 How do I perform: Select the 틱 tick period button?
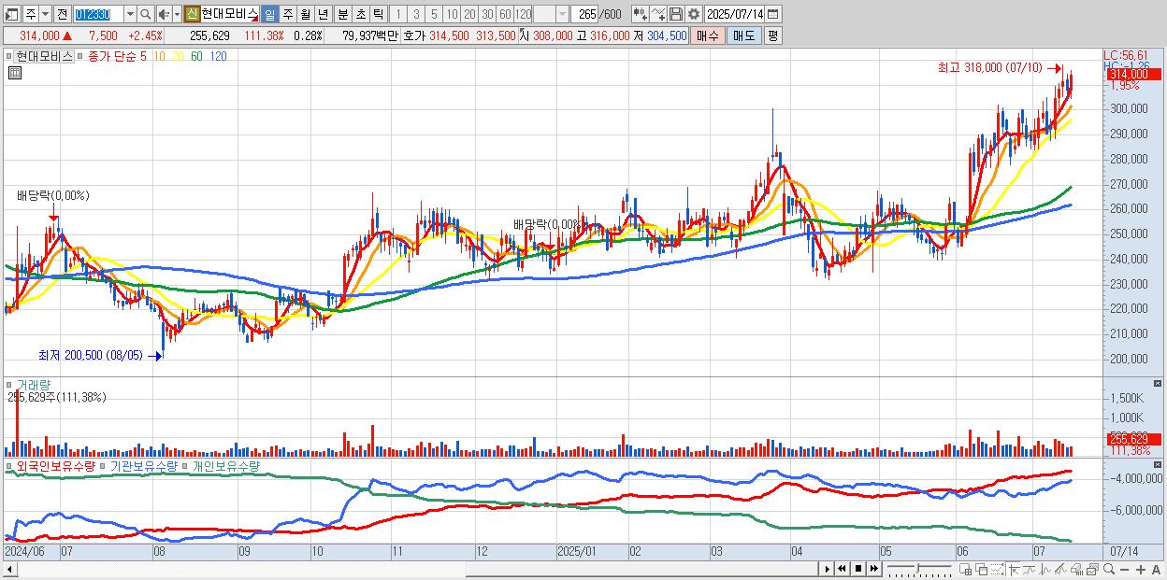coord(378,14)
